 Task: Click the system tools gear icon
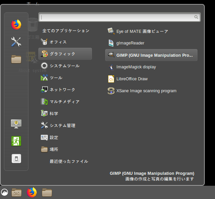pyautogui.click(x=44, y=66)
